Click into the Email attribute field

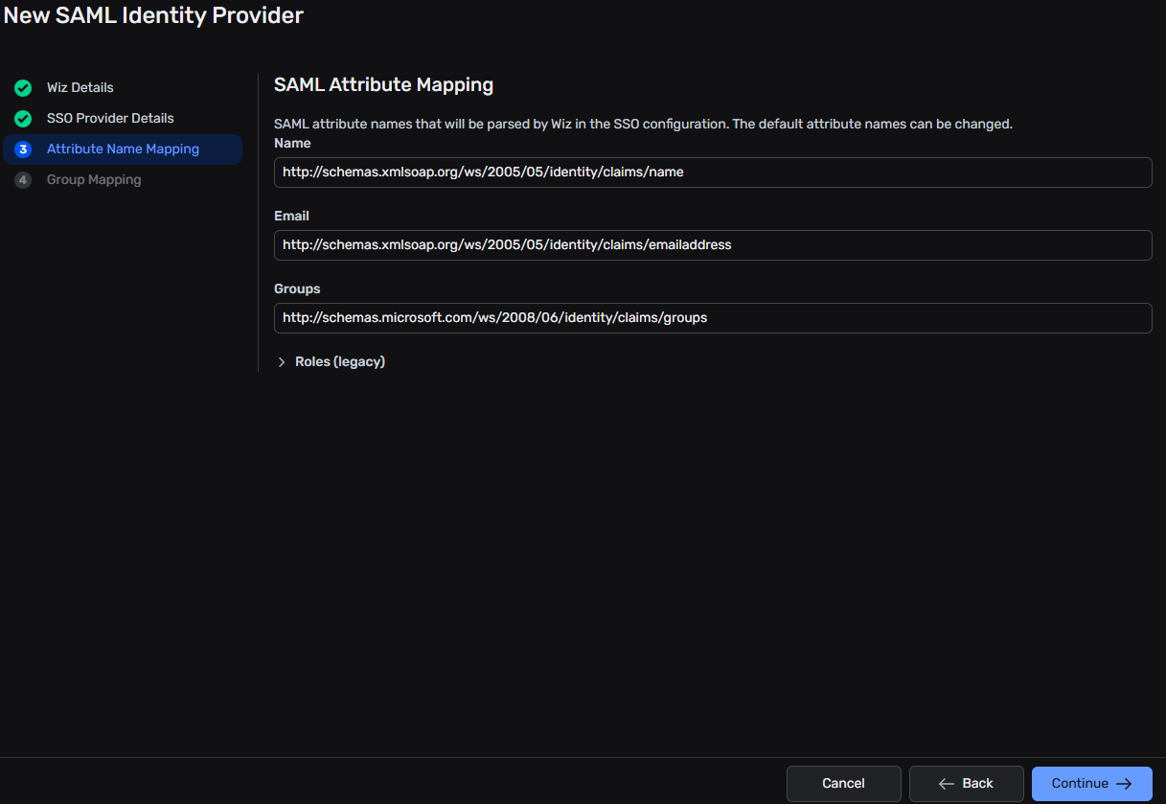pyautogui.click(x=712, y=245)
